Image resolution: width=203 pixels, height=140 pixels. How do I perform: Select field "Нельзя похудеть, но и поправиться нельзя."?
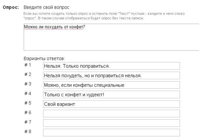coord(111,76)
